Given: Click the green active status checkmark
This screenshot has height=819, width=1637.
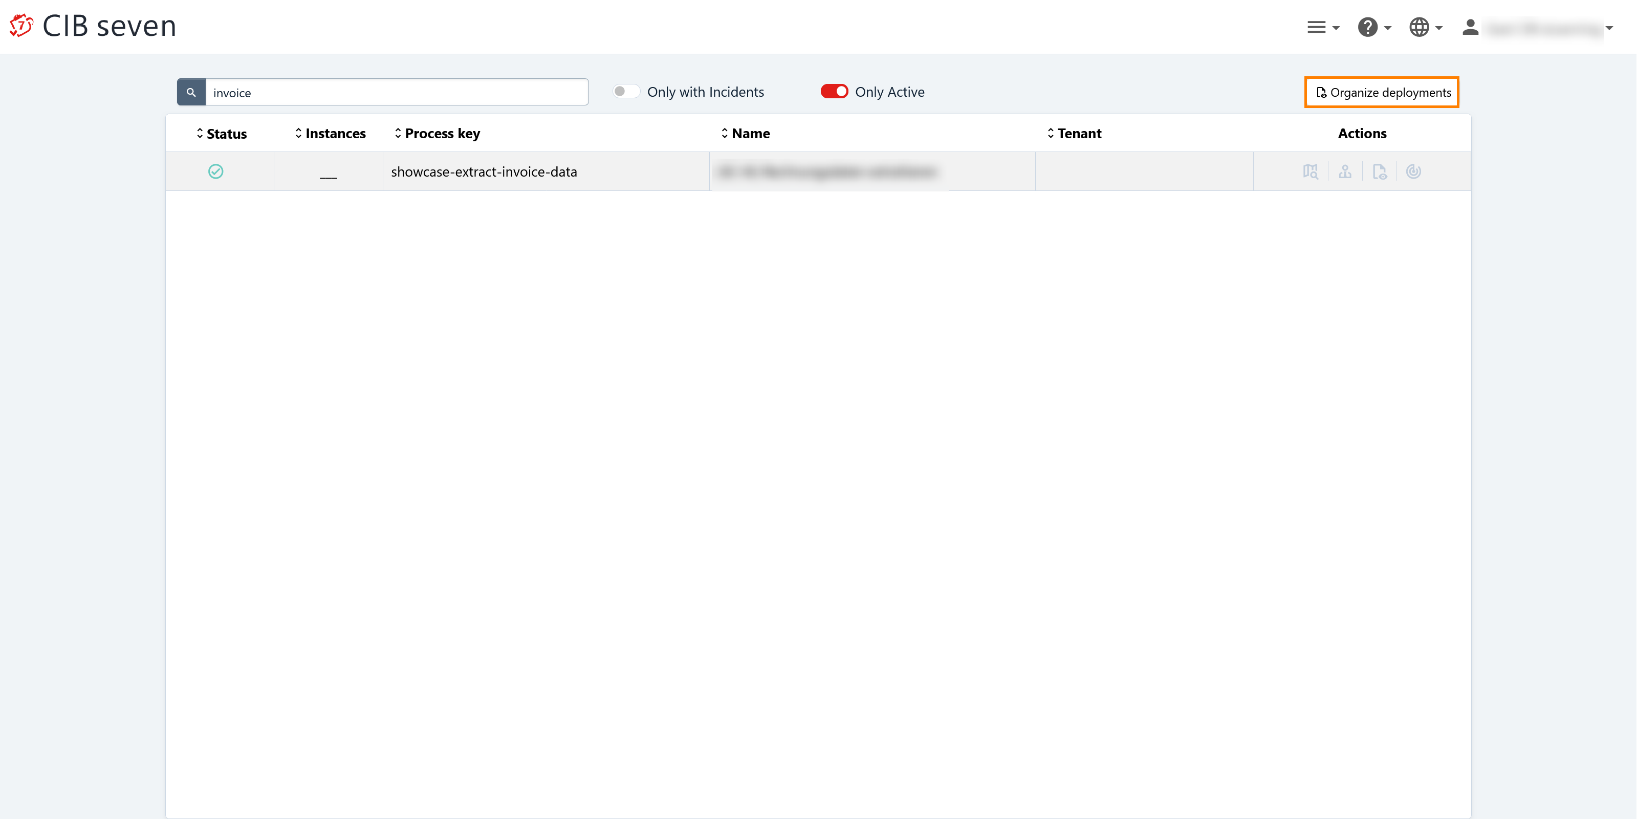Looking at the screenshot, I should [x=215, y=171].
